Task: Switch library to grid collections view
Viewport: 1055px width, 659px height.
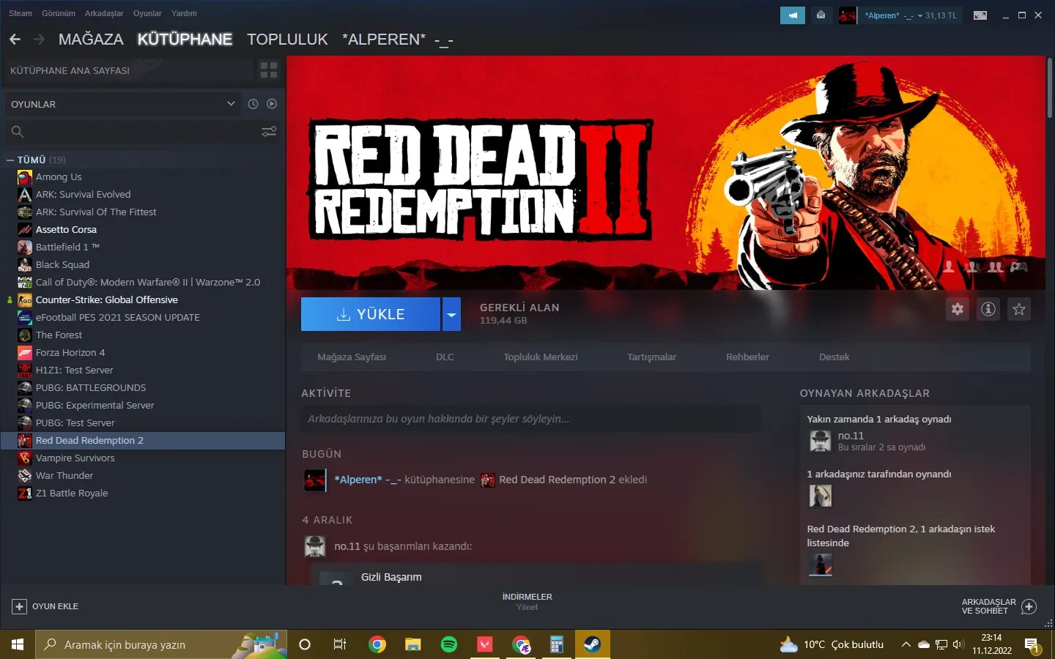Action: [269, 70]
